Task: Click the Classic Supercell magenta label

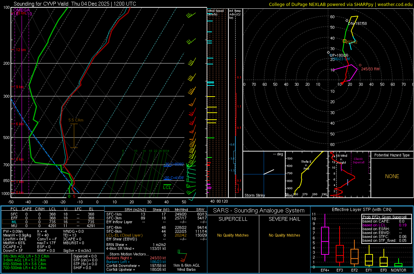Action: [x=358, y=161]
